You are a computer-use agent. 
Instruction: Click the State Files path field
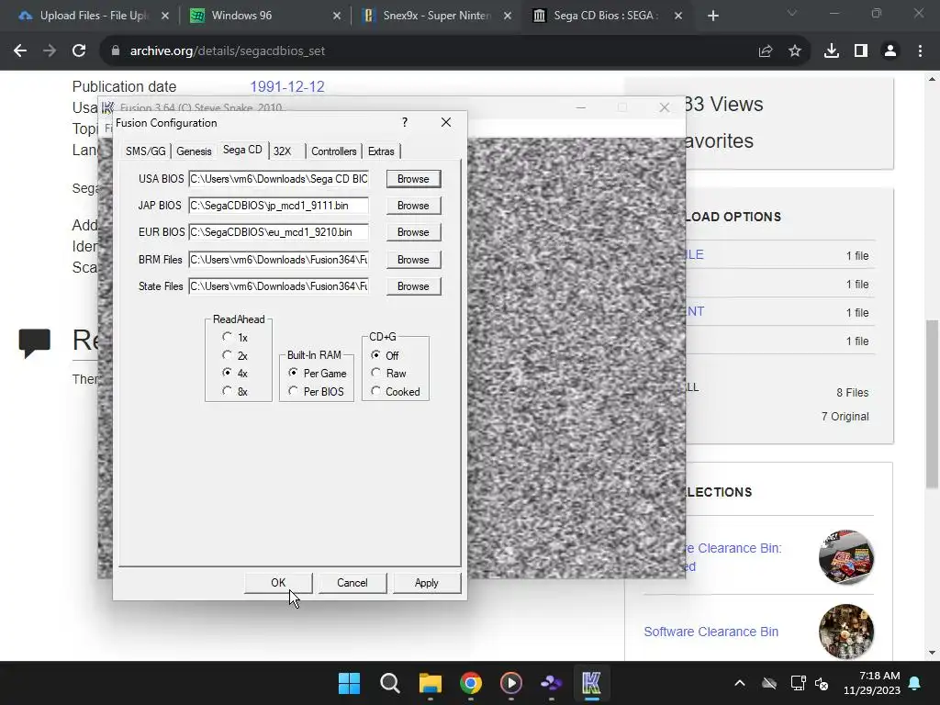click(x=279, y=286)
